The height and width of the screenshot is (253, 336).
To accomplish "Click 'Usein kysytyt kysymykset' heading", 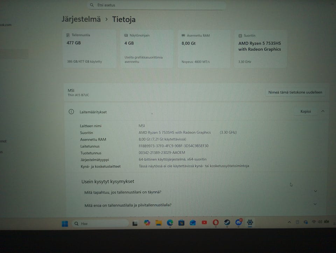I will (108, 182).
